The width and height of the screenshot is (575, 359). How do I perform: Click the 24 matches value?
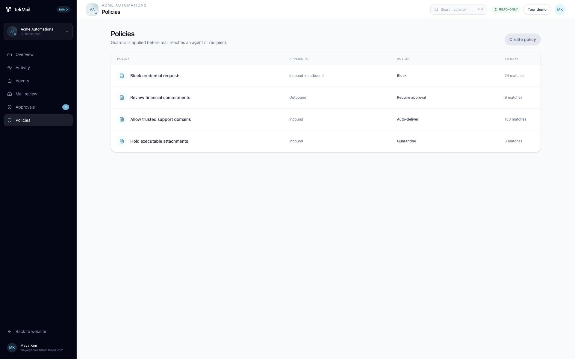pyautogui.click(x=515, y=76)
